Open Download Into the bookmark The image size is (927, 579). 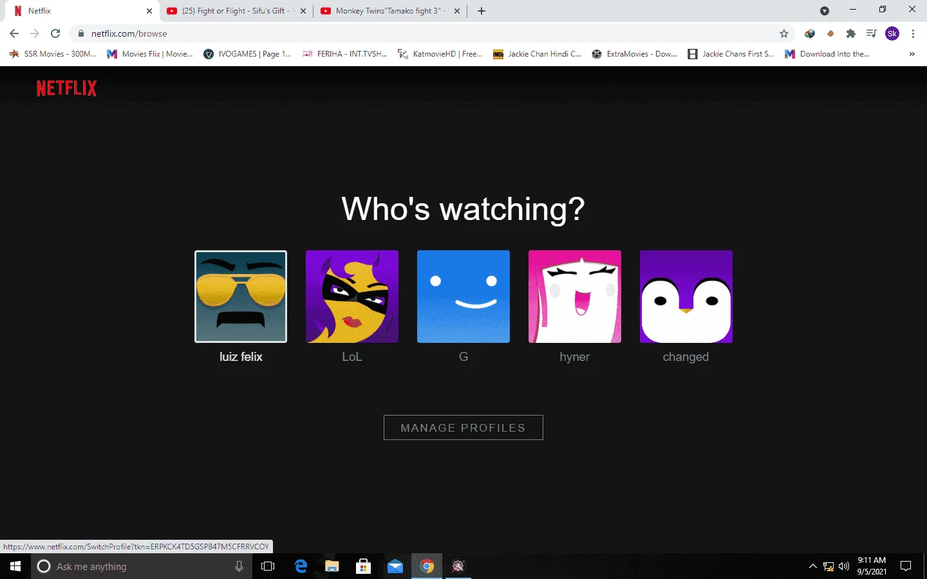(828, 54)
